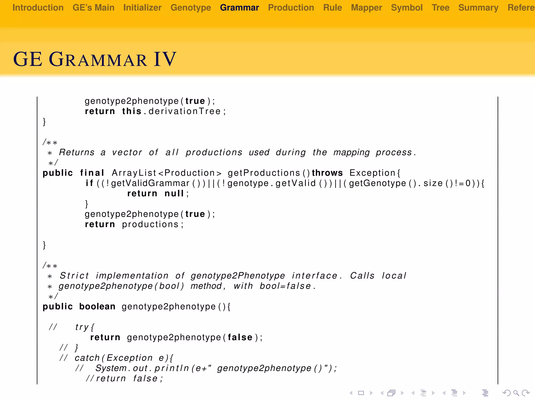Click the presentation outline navigation icon

[485, 393]
